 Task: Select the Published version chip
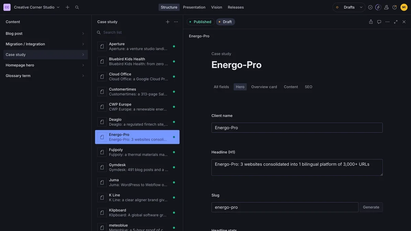(x=200, y=22)
